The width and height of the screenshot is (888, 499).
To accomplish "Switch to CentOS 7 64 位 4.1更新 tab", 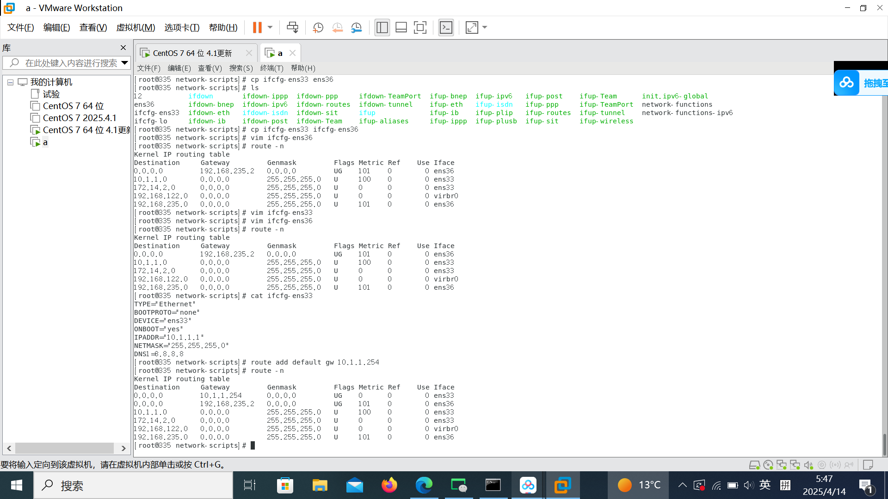I will point(192,53).
